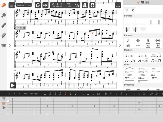Insert section marker A

[x=148, y=46]
